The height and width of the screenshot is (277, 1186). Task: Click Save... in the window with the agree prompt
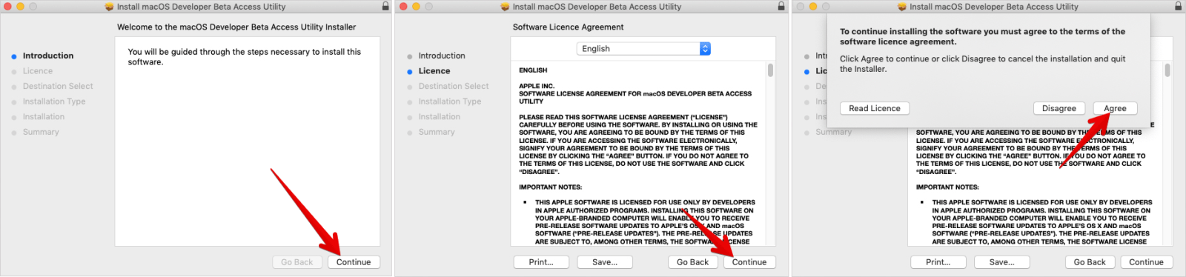(x=1002, y=262)
